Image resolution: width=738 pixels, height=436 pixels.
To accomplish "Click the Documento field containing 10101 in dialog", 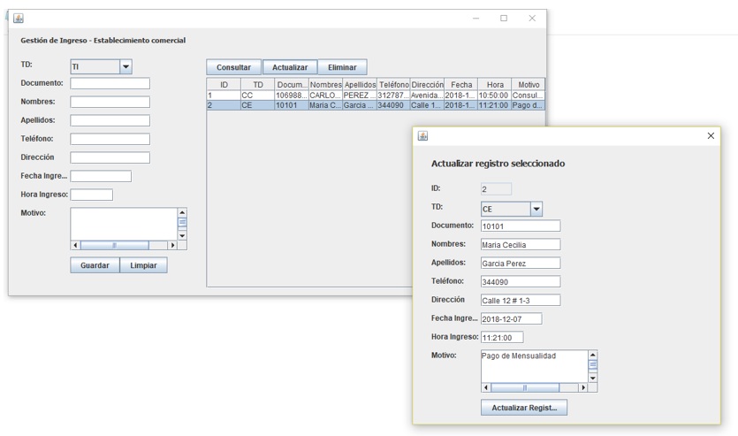I will coord(521,226).
